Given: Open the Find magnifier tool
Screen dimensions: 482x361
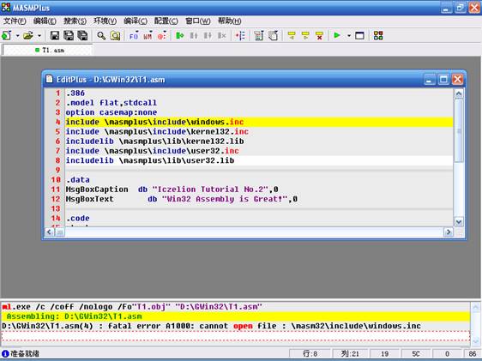Looking at the screenshot, I should click(101, 36).
